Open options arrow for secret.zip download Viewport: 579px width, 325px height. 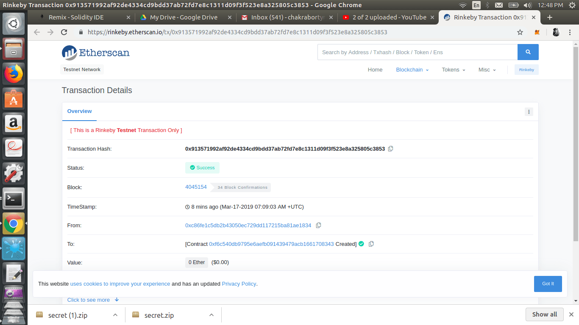[x=211, y=315]
